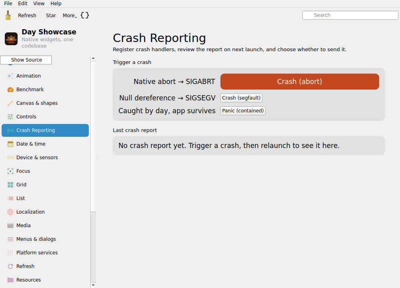Click the 'Native abort → SIGABRT' label
Viewport: 400px width, 288px height.
point(174,82)
